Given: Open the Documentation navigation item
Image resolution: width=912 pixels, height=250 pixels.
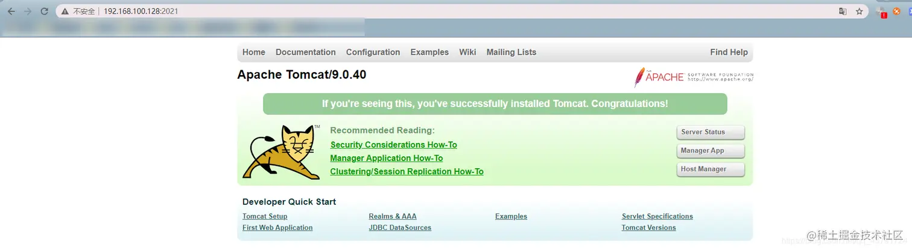Looking at the screenshot, I should (306, 52).
